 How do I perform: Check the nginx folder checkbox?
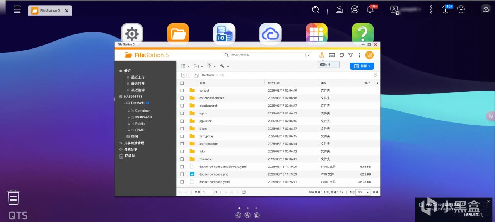[x=182, y=113]
